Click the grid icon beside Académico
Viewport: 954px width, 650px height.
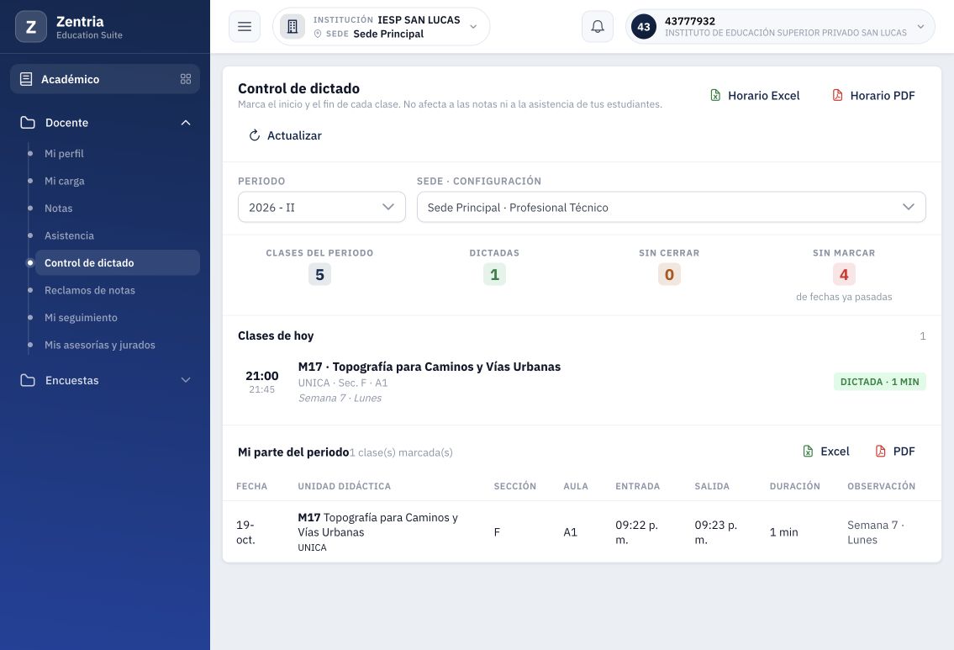tap(186, 79)
